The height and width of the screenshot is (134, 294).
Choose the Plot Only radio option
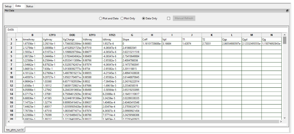click(x=122, y=18)
